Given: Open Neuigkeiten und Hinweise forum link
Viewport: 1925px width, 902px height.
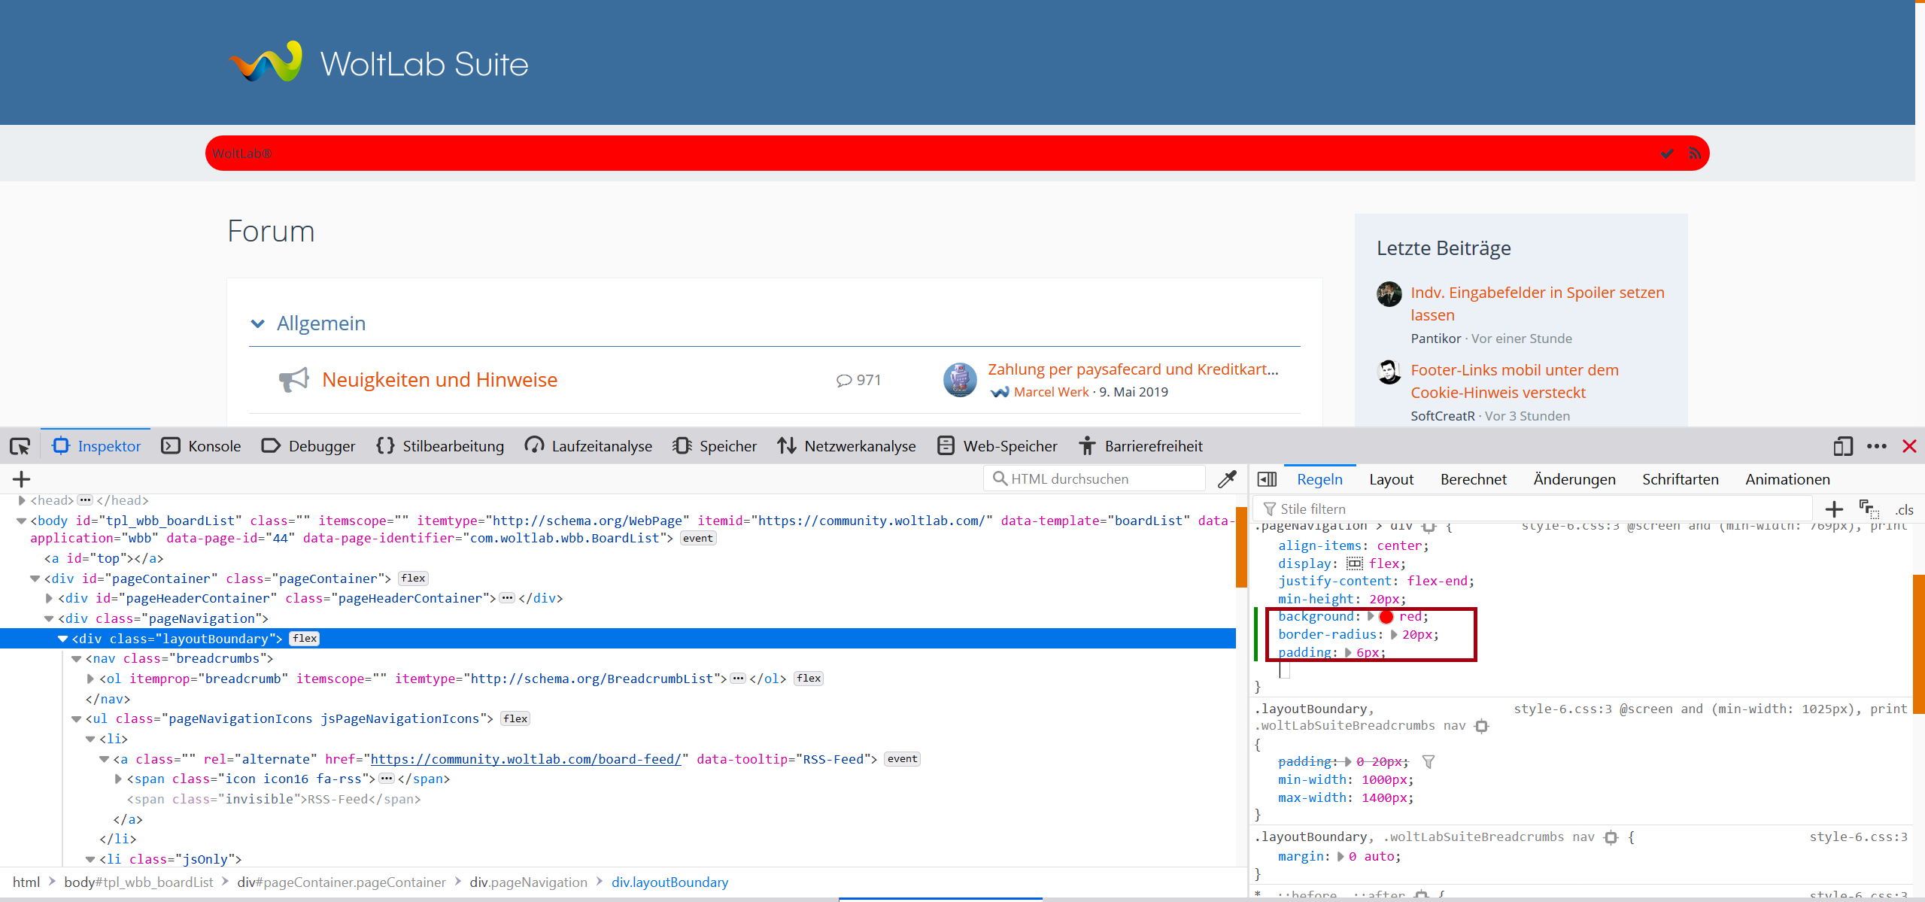Looking at the screenshot, I should point(439,380).
